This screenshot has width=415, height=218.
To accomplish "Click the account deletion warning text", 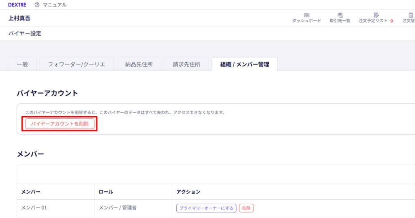I will point(125,112).
